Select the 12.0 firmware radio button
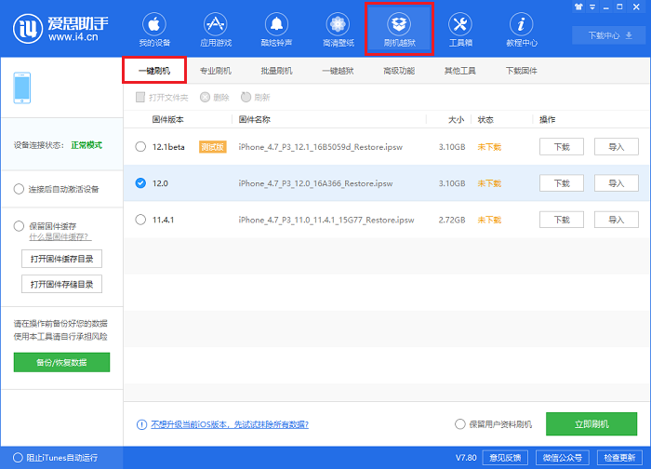Image resolution: width=651 pixels, height=469 pixels. click(x=140, y=183)
